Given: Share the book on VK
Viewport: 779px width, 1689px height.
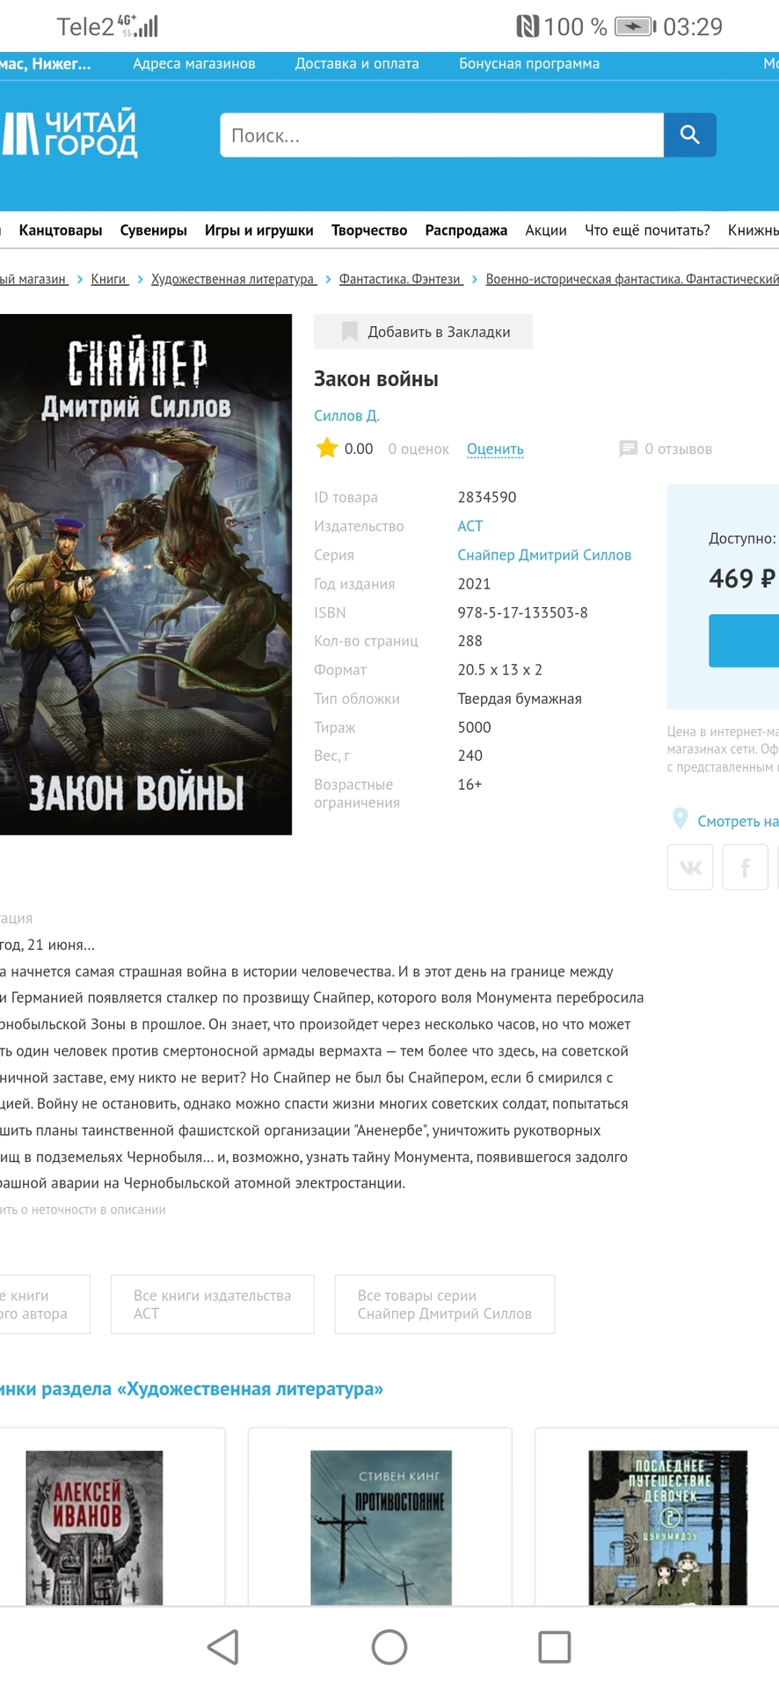Looking at the screenshot, I should (x=690, y=867).
